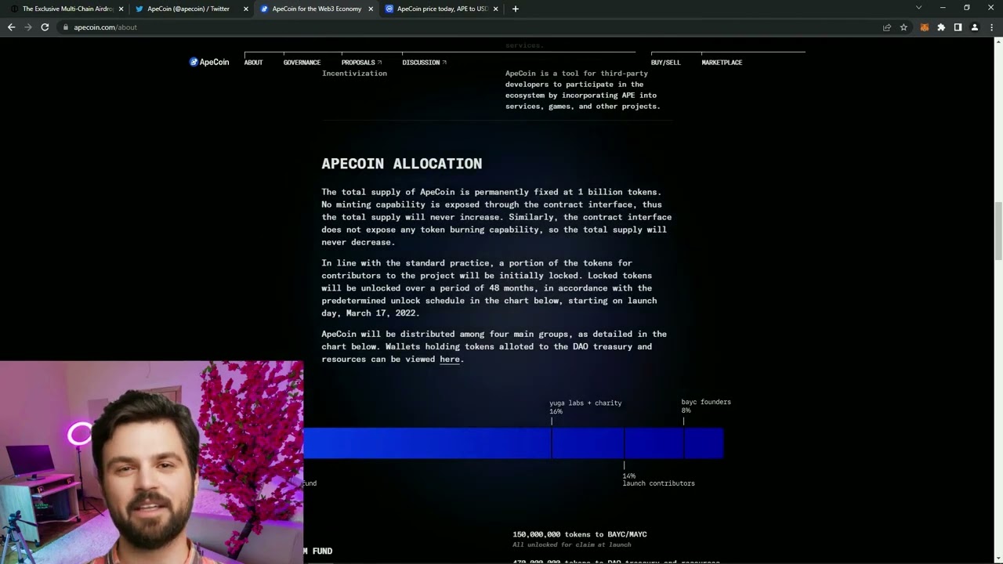
Task: Open the BUY/SELL navigation link
Action: (x=665, y=63)
